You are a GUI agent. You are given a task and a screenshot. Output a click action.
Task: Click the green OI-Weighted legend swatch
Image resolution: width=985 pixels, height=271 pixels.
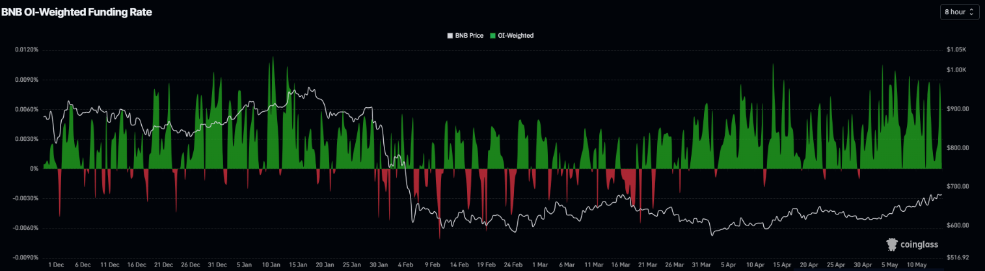click(x=493, y=35)
